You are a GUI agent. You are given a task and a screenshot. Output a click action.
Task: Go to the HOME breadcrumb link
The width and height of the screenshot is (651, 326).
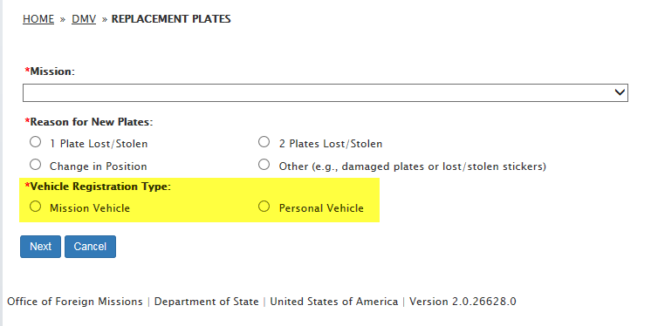click(38, 19)
